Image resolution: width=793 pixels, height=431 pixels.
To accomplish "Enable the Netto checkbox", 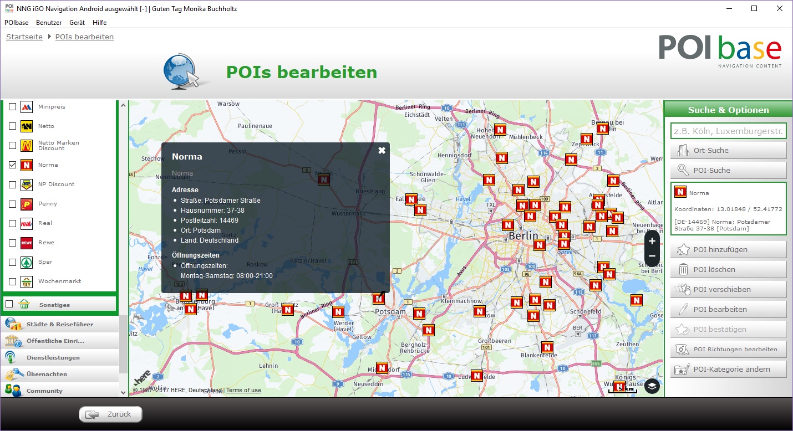I will tap(13, 126).
